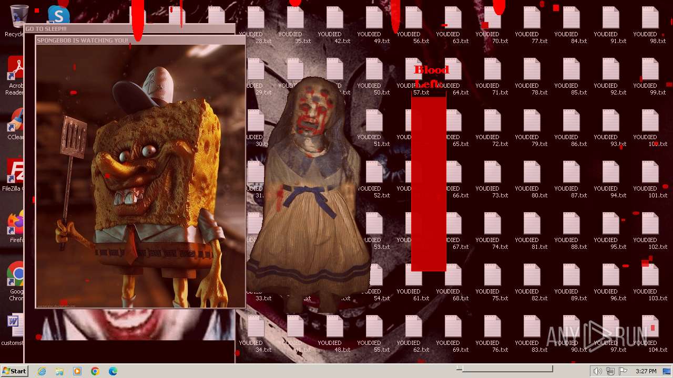The height and width of the screenshot is (378, 673).
Task: Click the creepy Spongebob image
Action: [x=140, y=176]
